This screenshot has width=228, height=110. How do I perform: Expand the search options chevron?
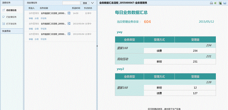[x=92, y=3]
